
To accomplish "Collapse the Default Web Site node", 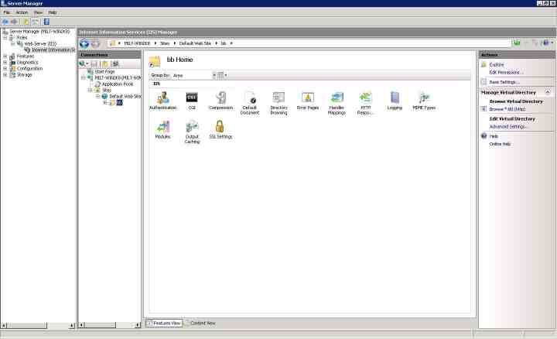I will (x=97, y=96).
